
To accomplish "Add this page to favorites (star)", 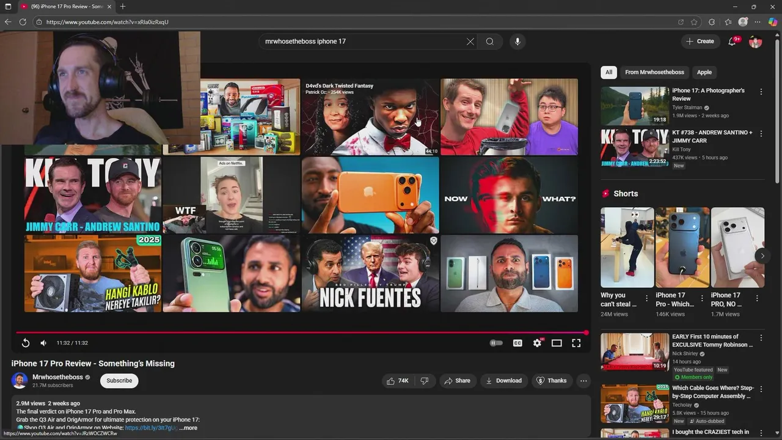I will pyautogui.click(x=694, y=22).
